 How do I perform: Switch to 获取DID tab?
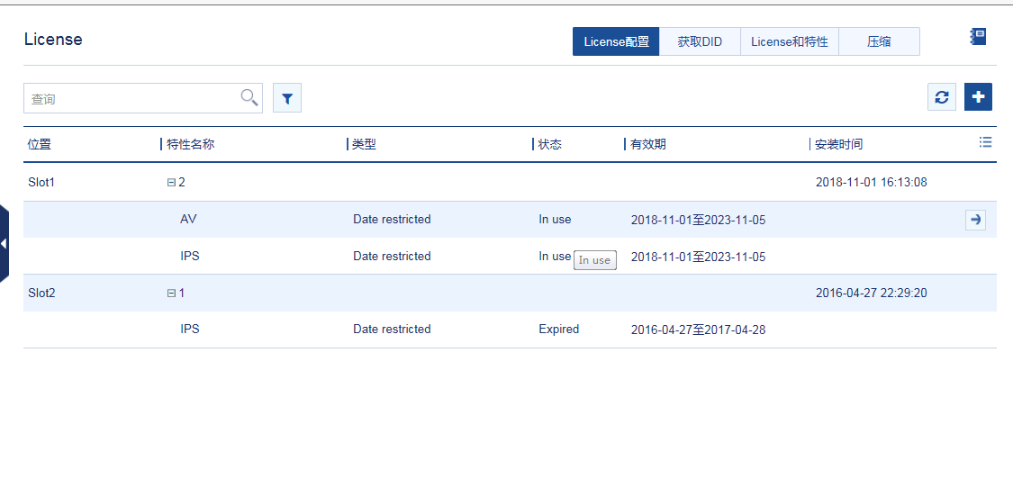coord(700,41)
